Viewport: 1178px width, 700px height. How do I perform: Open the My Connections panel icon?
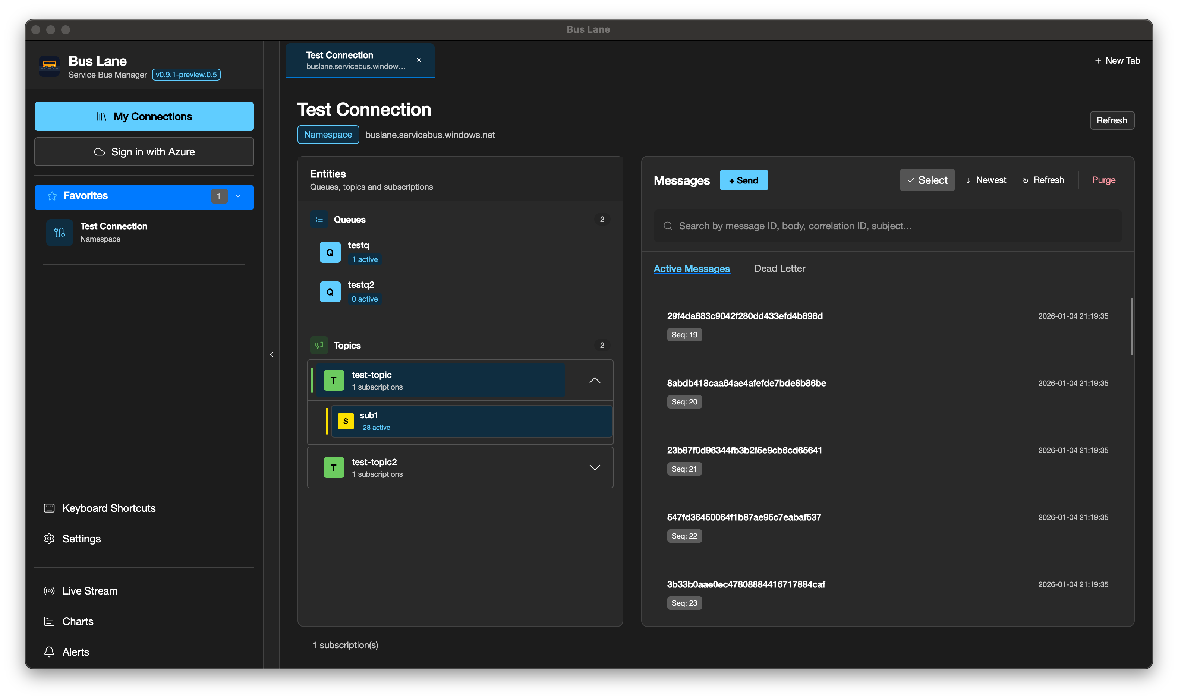click(102, 116)
